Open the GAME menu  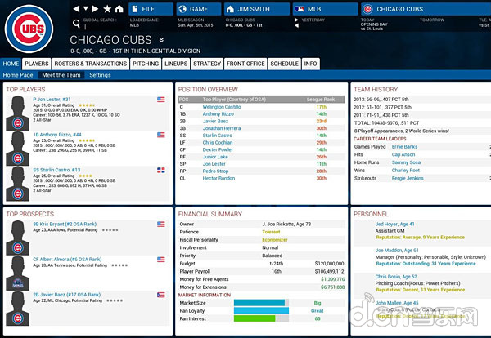[x=199, y=9]
